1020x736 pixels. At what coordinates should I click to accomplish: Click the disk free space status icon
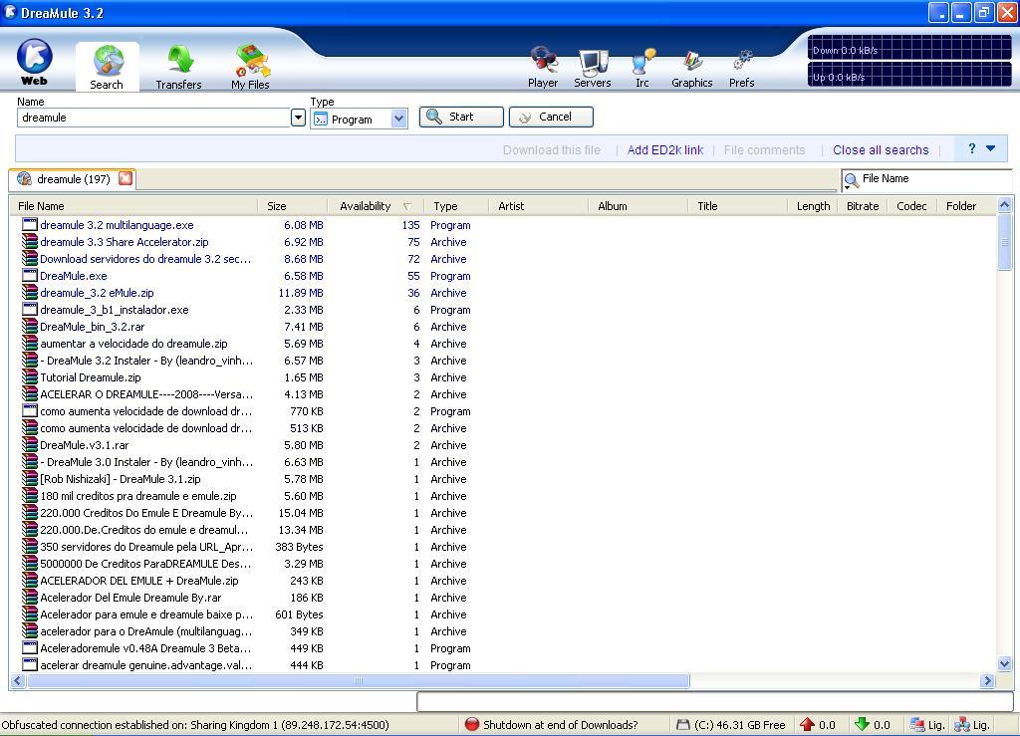point(683,724)
